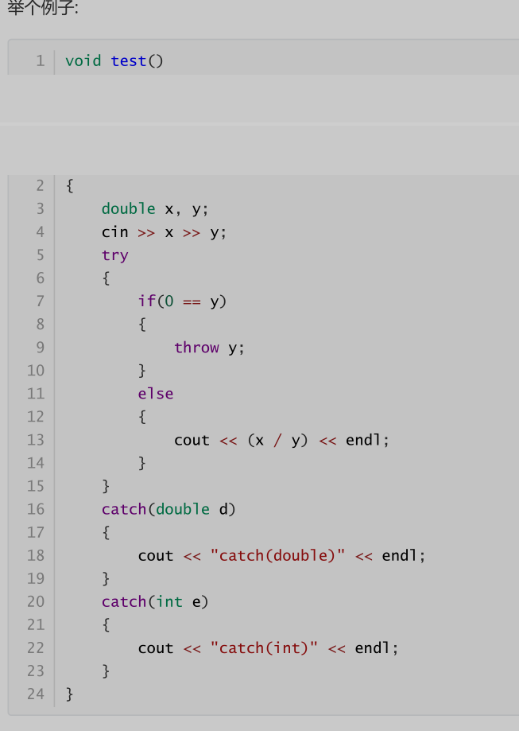
Task: Click the '举个例子:' heading text
Action: coord(43,7)
